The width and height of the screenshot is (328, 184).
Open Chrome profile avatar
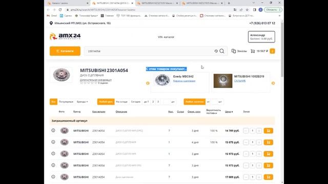pyautogui.click(x=260, y=10)
